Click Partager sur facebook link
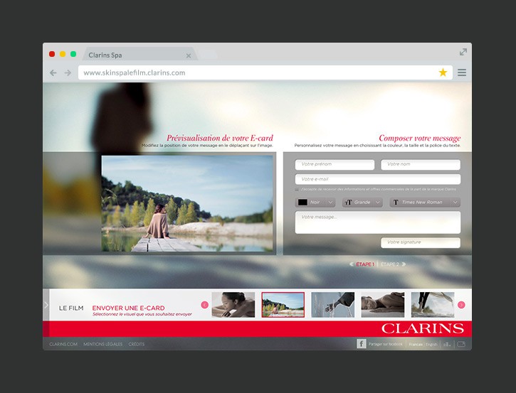The width and height of the screenshot is (516, 393). pyautogui.click(x=386, y=344)
